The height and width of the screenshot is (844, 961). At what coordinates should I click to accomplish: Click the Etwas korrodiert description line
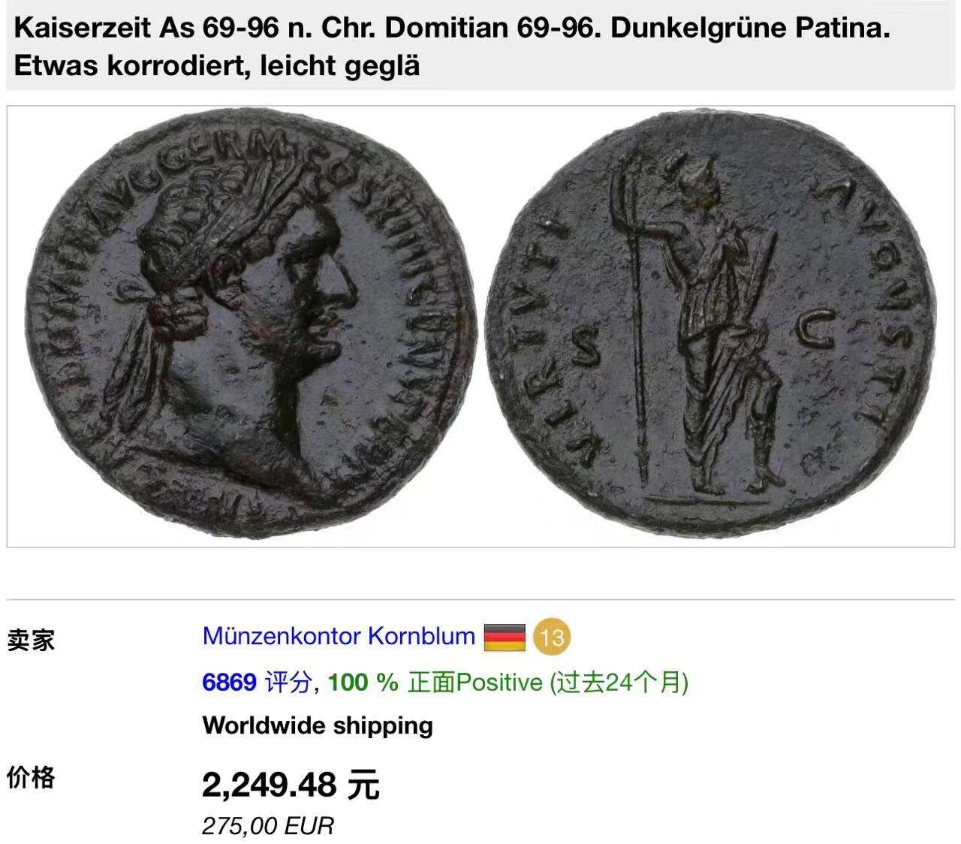tap(217, 65)
